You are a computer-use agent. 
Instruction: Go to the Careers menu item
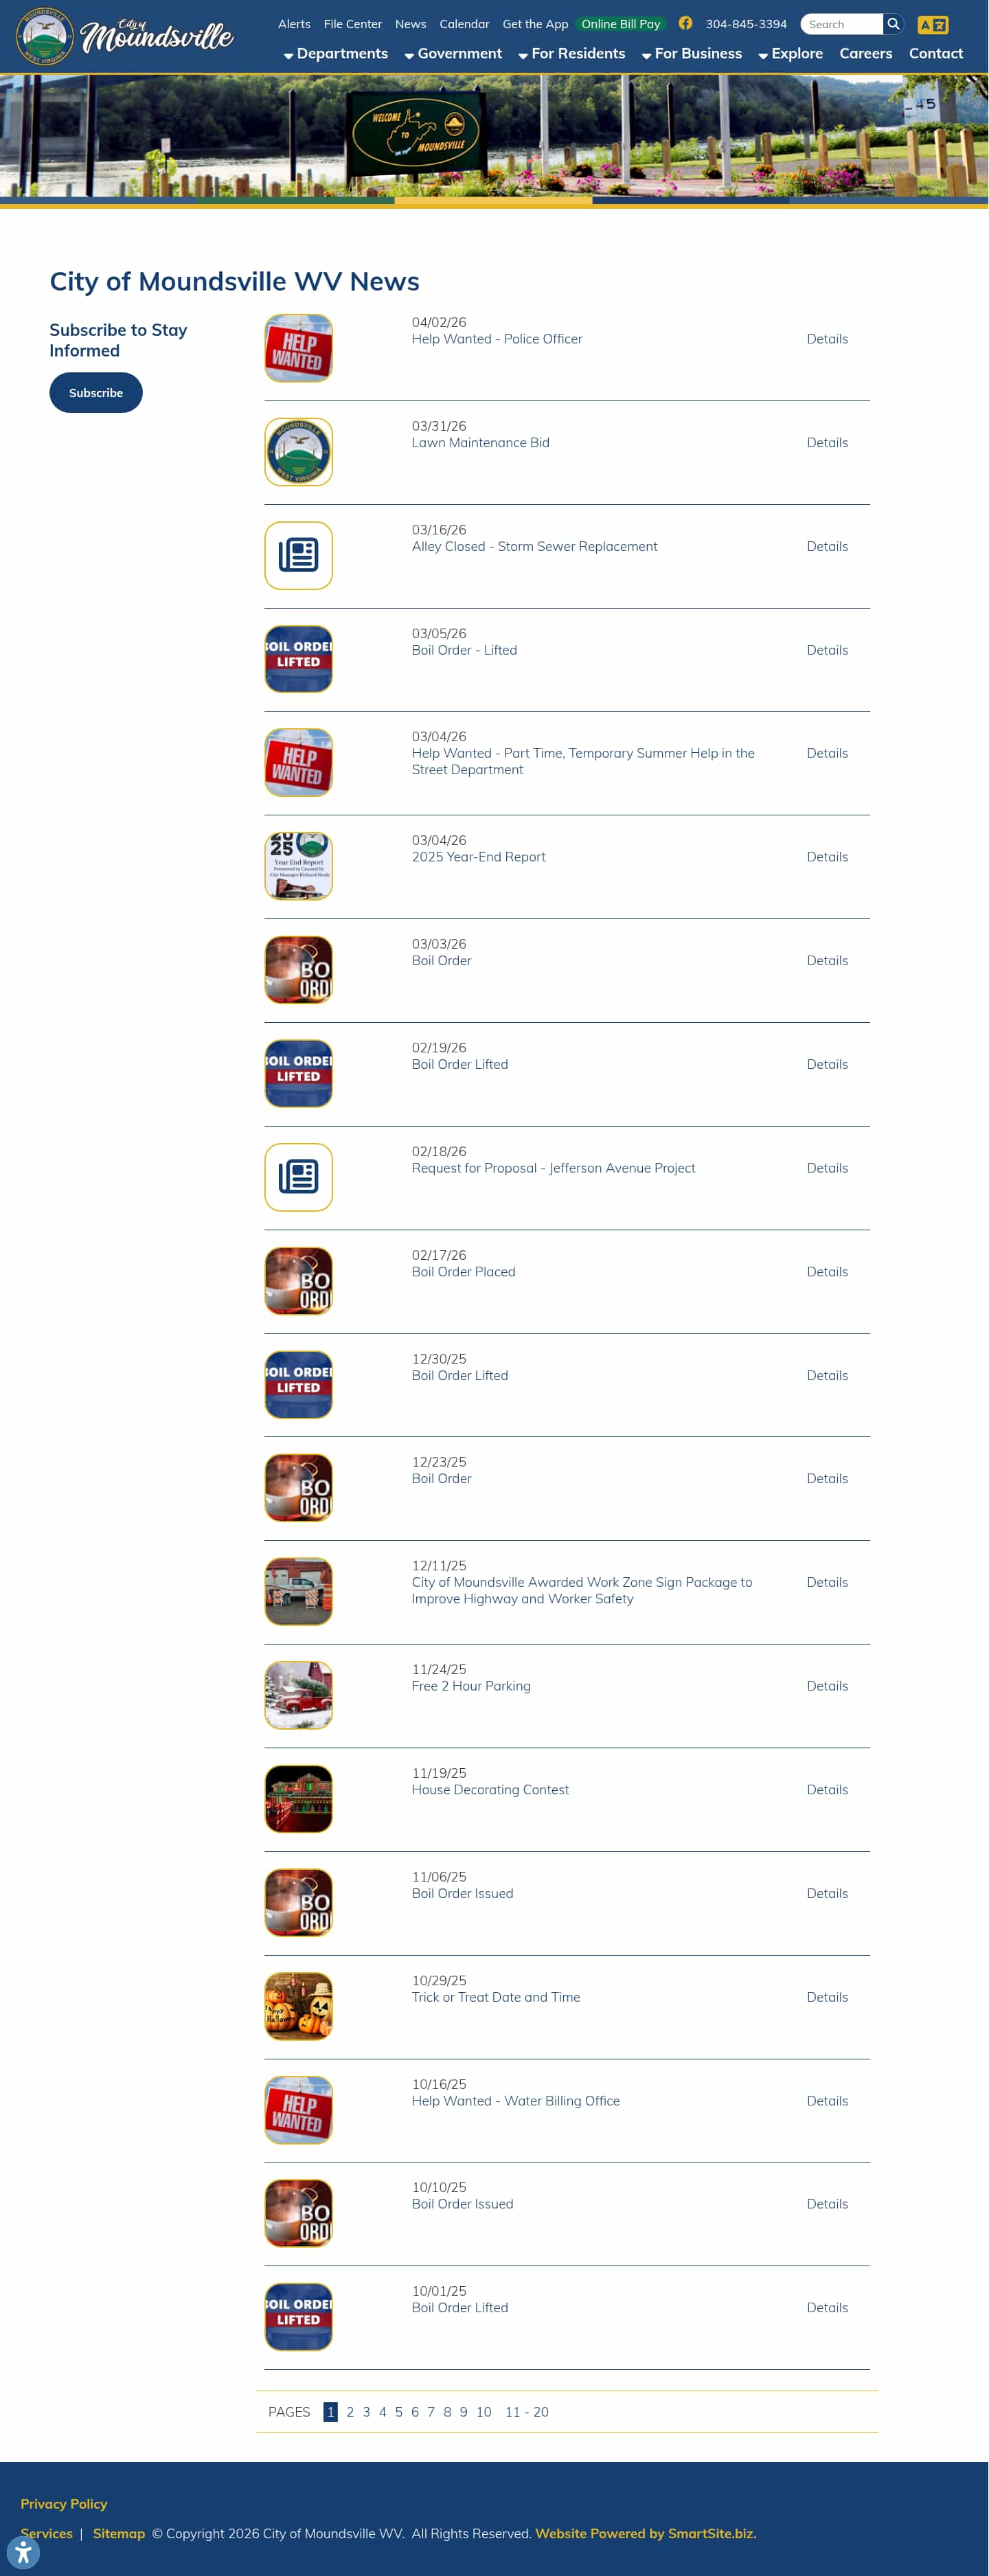coord(865,54)
